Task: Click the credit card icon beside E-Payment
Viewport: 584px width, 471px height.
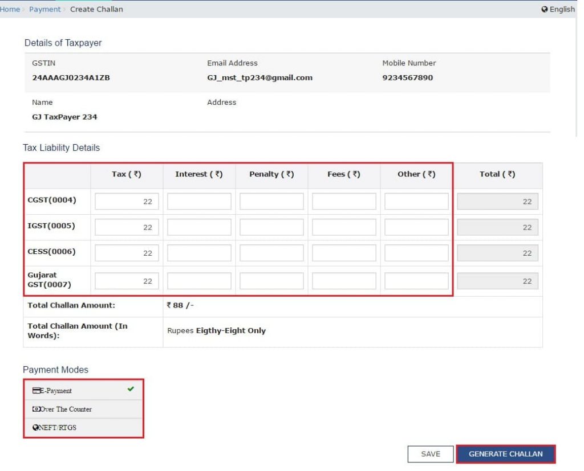Action: pyautogui.click(x=38, y=391)
